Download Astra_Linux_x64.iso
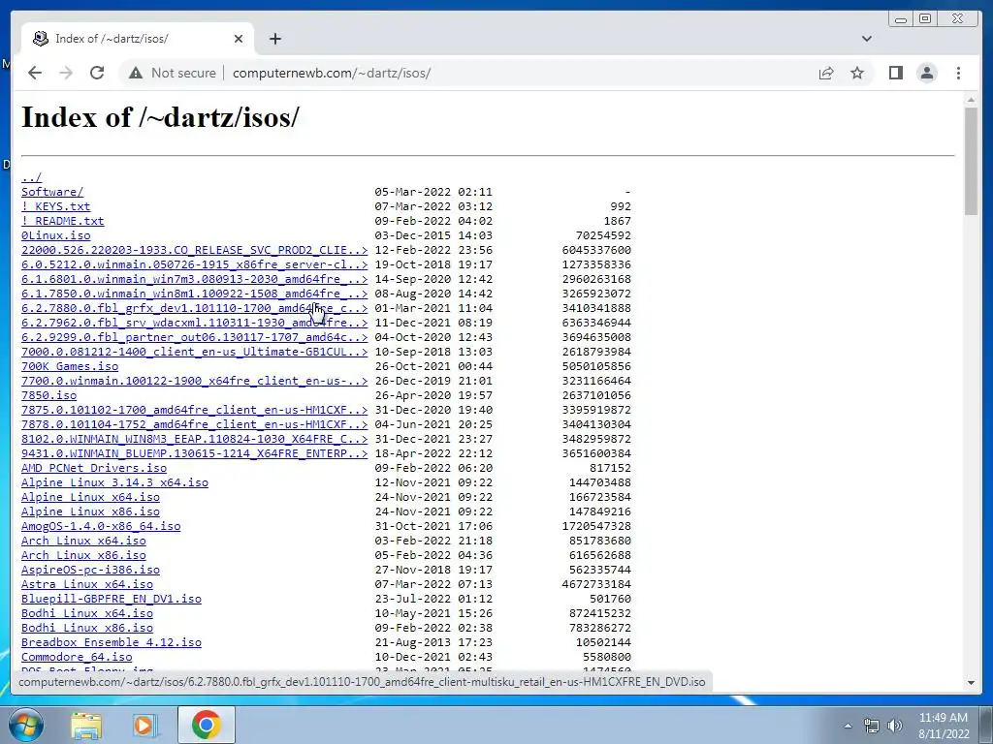 pyautogui.click(x=86, y=584)
